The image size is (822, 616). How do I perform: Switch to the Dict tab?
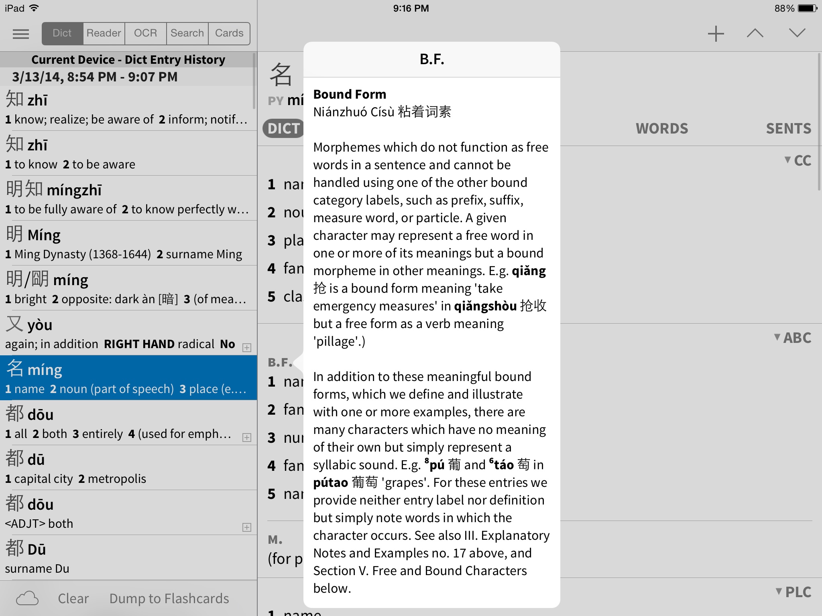tap(62, 33)
